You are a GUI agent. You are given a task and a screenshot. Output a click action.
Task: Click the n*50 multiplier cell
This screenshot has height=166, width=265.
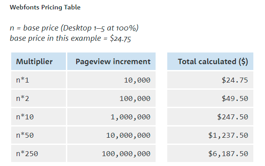tap(39, 135)
